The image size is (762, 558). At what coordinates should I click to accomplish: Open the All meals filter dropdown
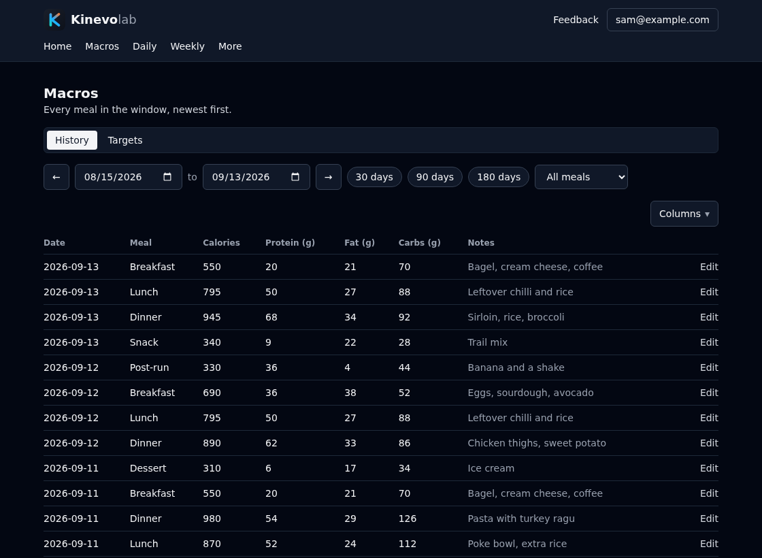pos(581,177)
